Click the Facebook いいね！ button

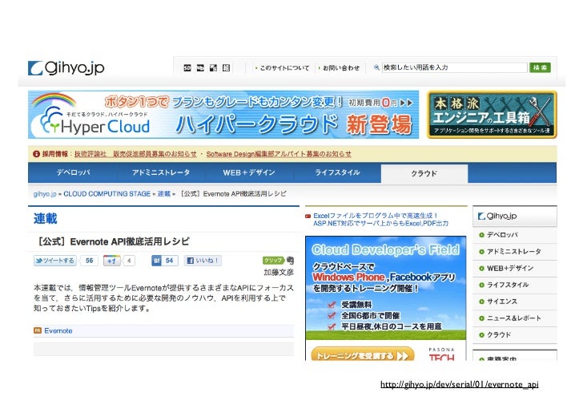tap(203, 261)
